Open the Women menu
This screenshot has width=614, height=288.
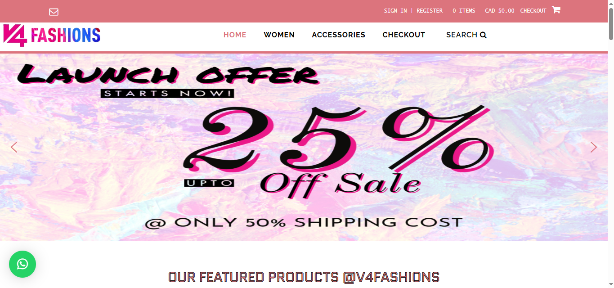[x=279, y=35]
